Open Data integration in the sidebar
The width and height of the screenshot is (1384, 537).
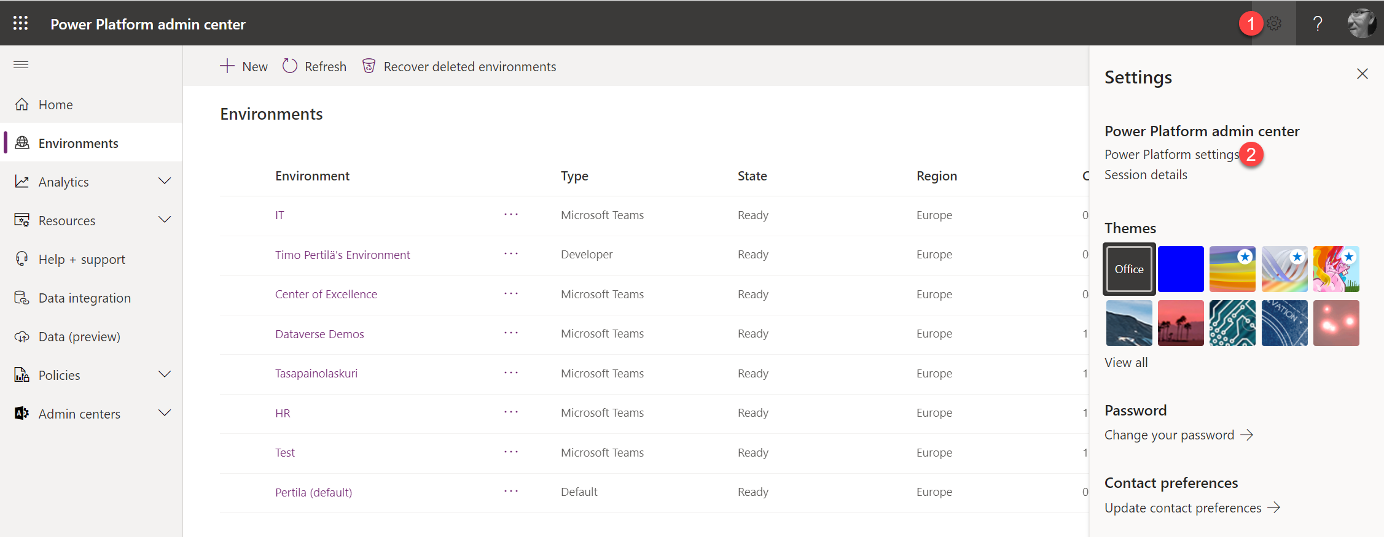(84, 298)
